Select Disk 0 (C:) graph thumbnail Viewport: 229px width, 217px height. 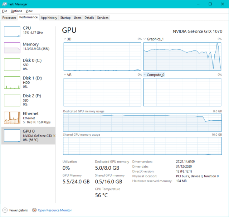coord(12,64)
